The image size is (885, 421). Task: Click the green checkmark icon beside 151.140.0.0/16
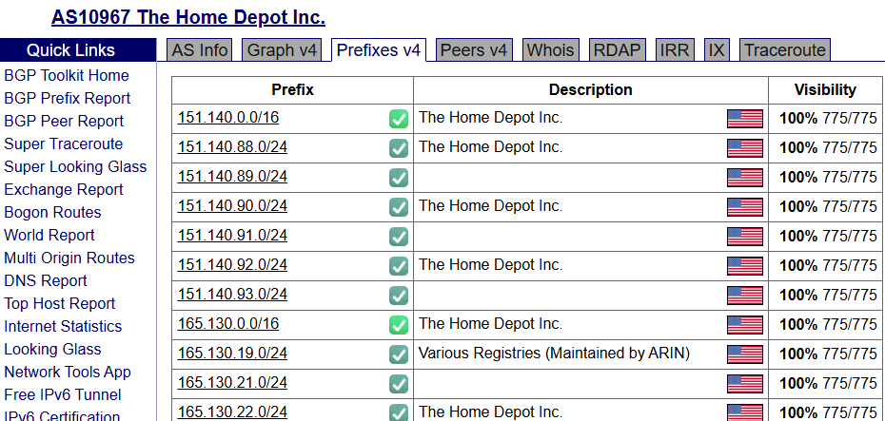coord(399,119)
